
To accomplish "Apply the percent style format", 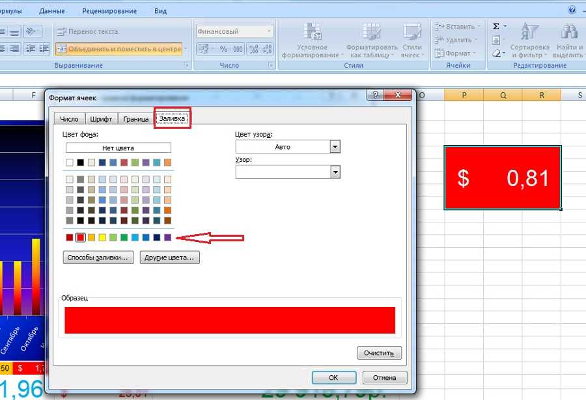I will click(x=223, y=49).
